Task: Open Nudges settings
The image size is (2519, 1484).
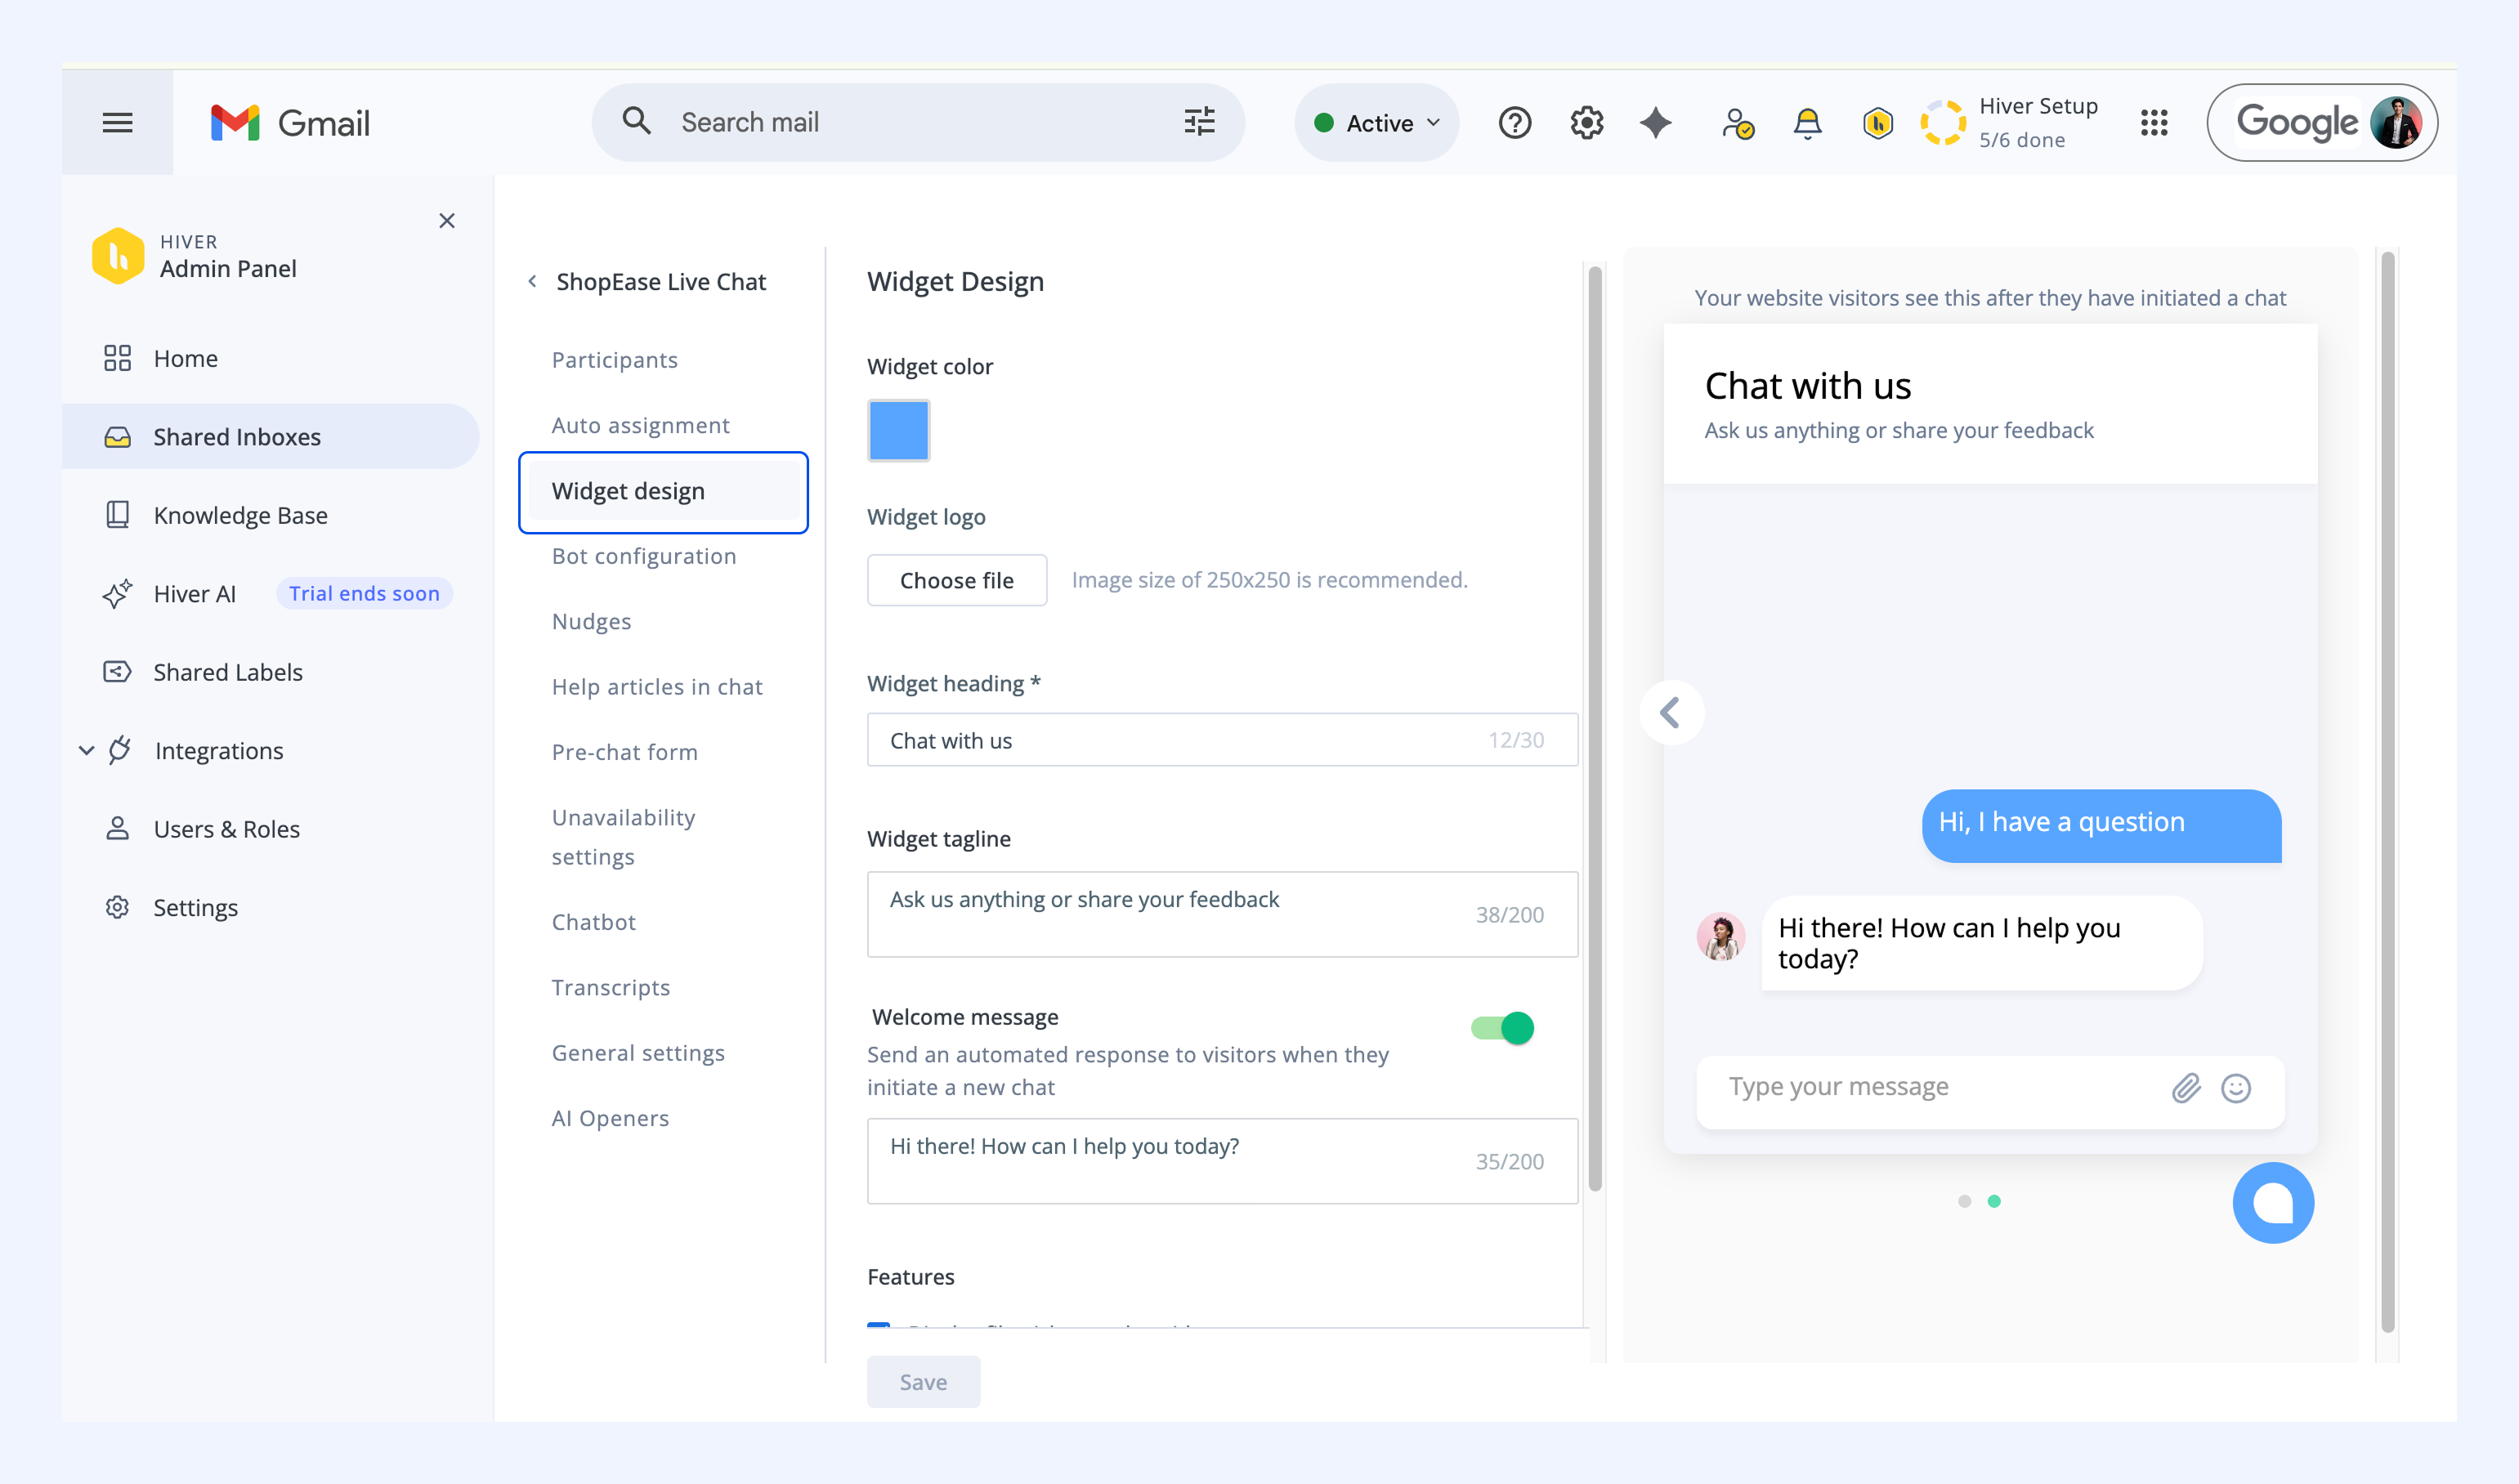Action: [x=591, y=622]
